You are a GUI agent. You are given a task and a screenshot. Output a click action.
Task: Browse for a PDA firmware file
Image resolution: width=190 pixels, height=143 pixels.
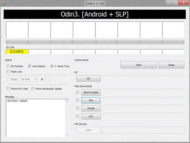91,100
